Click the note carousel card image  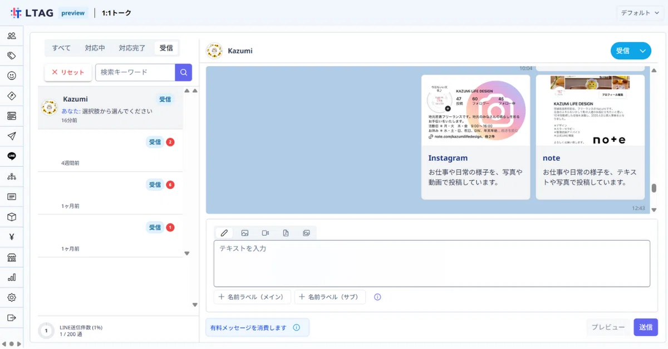(590, 110)
